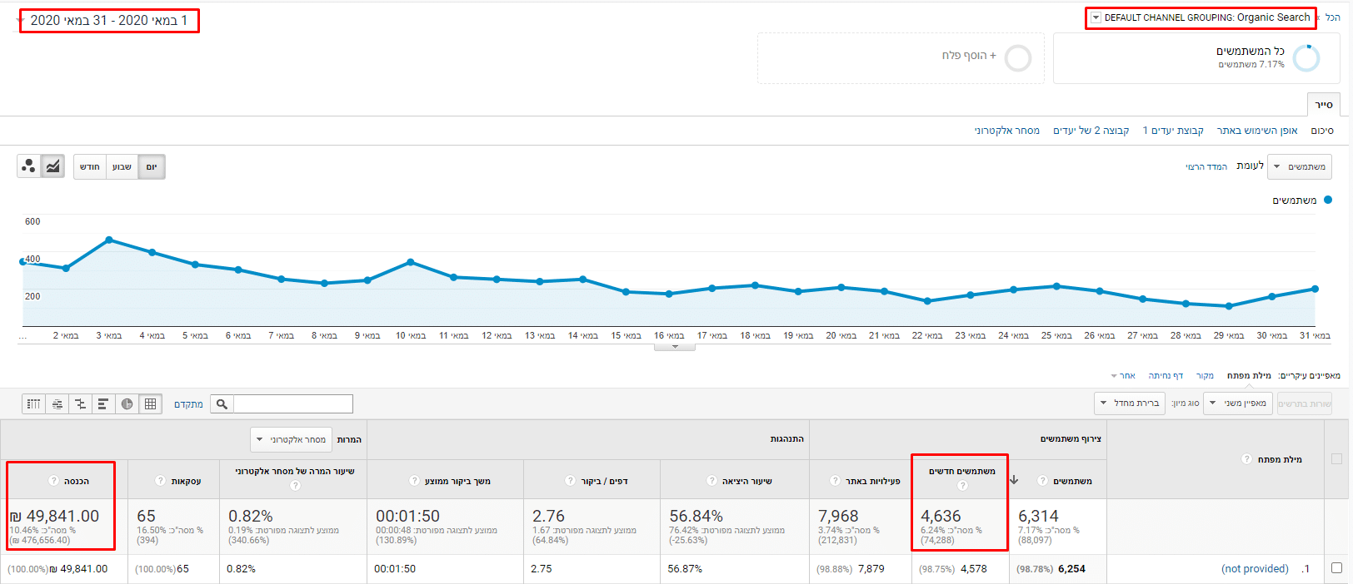Switch to the אופן השימוש באתר tab
Viewport: 1353px width, 584px height.
coord(1256,131)
